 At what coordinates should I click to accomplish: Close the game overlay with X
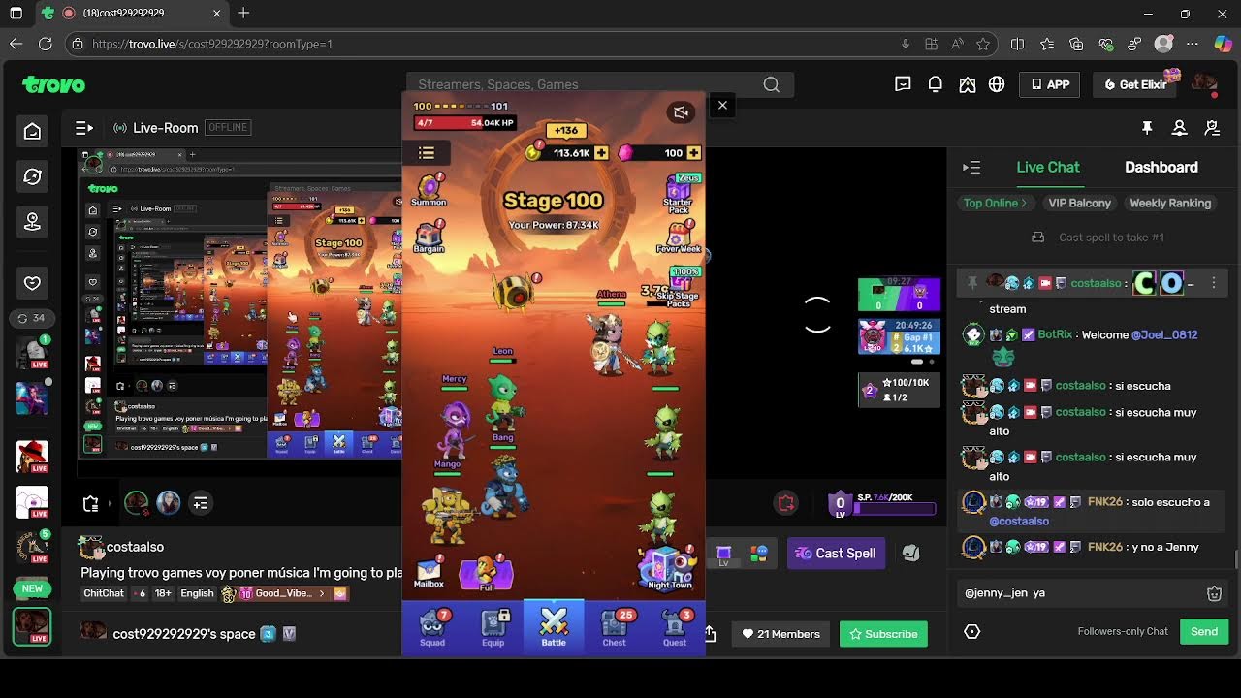tap(722, 106)
